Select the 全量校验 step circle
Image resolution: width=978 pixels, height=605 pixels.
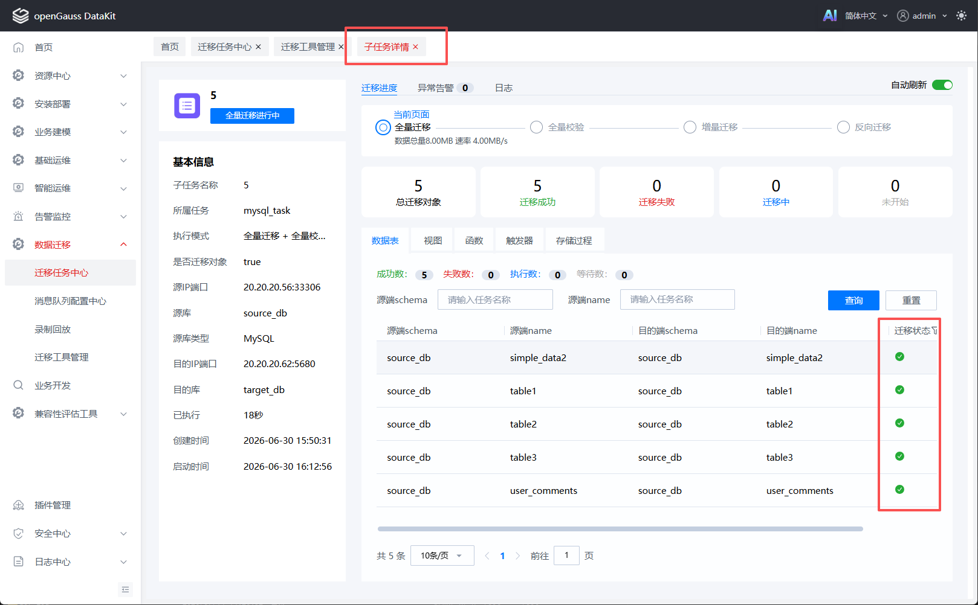[x=536, y=127]
